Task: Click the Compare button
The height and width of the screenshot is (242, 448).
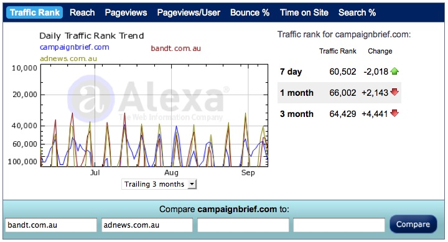Action: [413, 225]
